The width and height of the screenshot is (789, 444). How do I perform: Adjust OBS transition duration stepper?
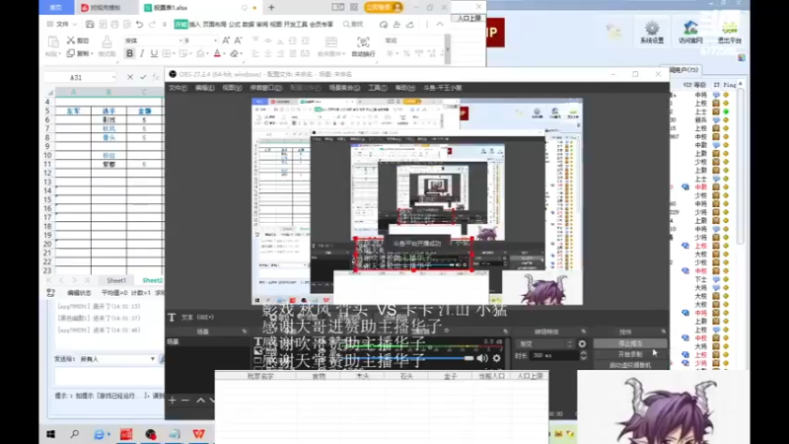583,355
